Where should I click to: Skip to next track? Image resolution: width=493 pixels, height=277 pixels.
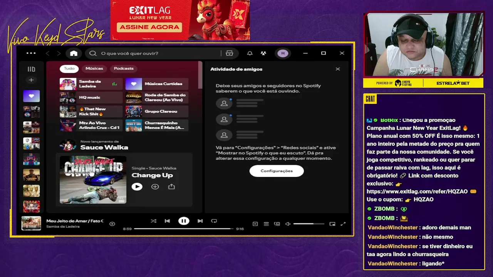coord(200,221)
